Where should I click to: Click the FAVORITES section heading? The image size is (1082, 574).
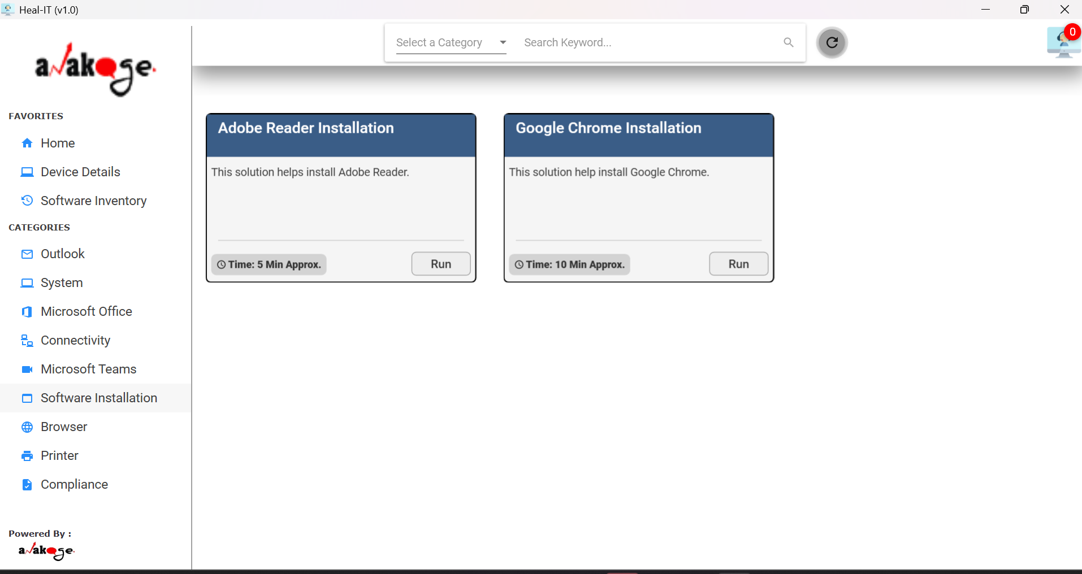pyautogui.click(x=36, y=116)
